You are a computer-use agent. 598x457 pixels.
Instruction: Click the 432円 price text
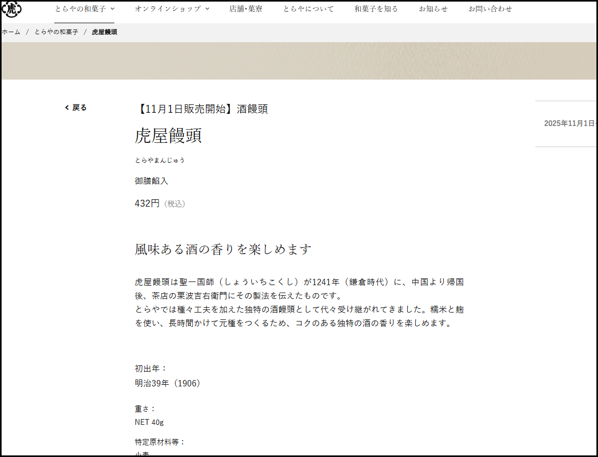147,203
